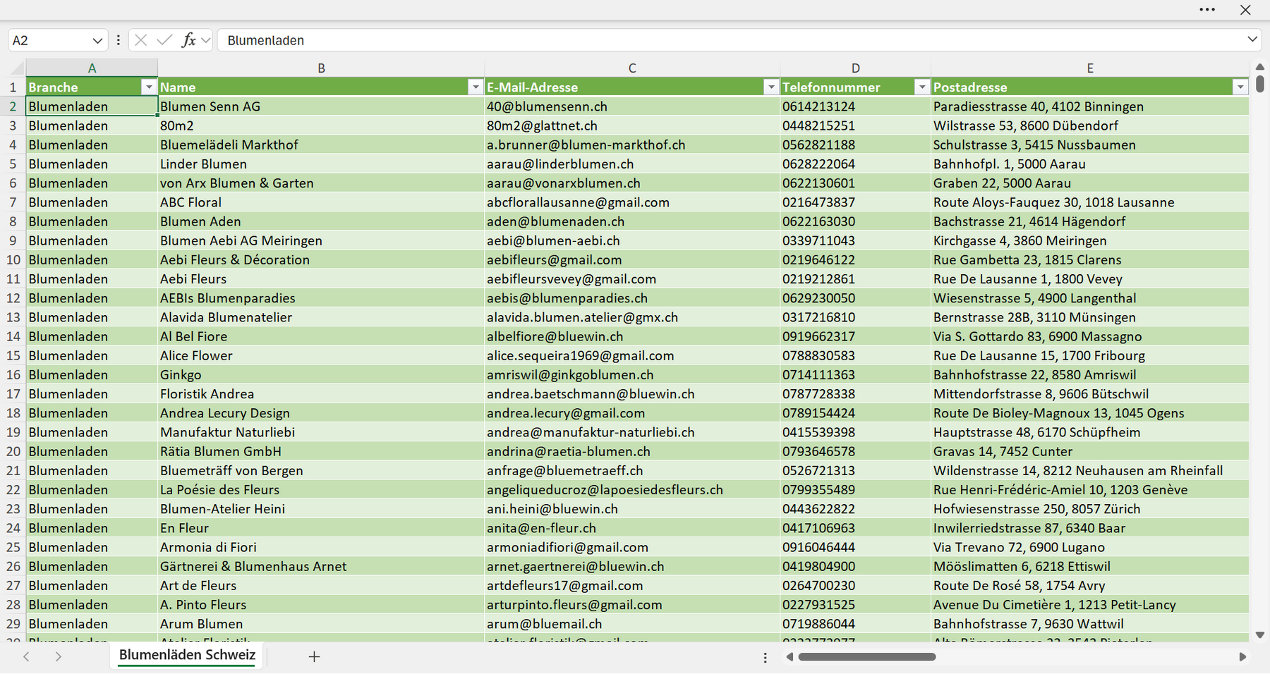This screenshot has width=1270, height=674.
Task: Select cell Gärtnerei & Blumenhaus Arnet
Action: 321,566
